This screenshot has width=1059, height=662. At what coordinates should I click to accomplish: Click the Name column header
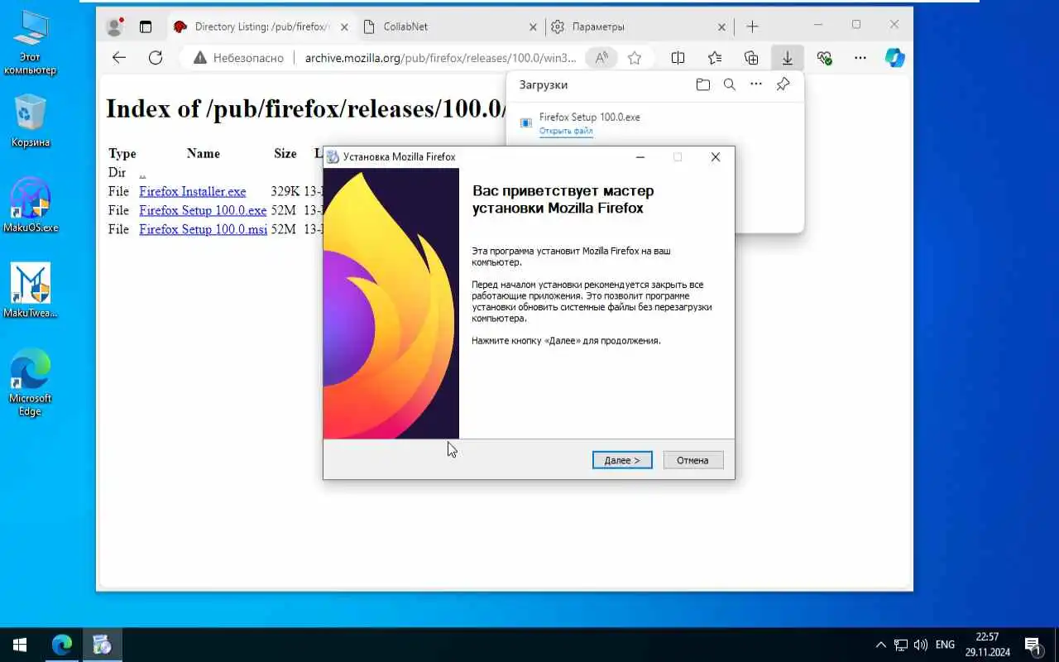tap(204, 154)
